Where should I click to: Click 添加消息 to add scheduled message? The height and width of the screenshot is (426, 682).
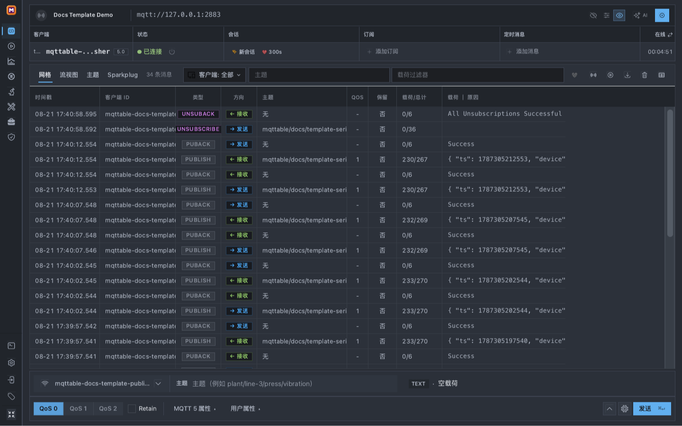(523, 52)
